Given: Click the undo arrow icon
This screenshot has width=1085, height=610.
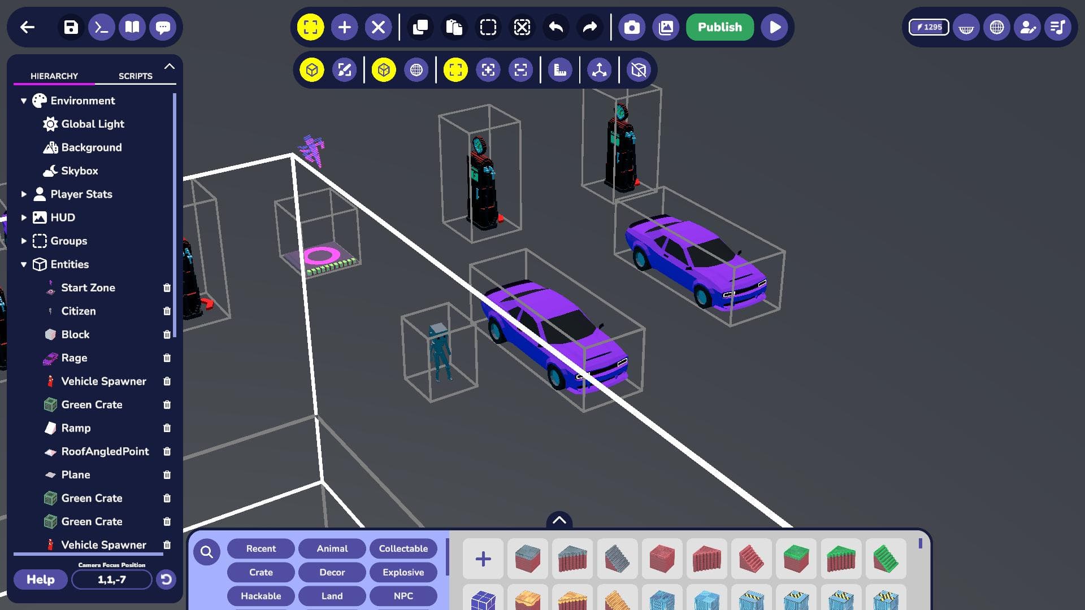Looking at the screenshot, I should pyautogui.click(x=557, y=27).
